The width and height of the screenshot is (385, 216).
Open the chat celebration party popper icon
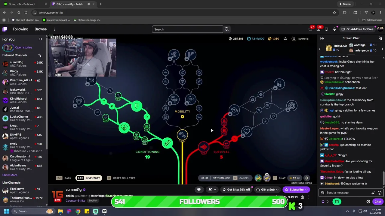click(x=373, y=193)
